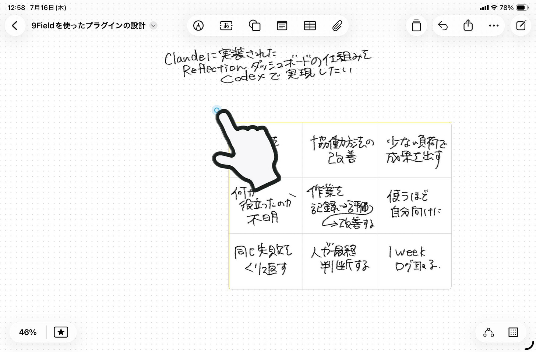Toggle the dot grid display

click(x=513, y=332)
